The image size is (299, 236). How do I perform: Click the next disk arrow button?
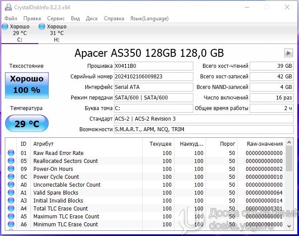coord(288,53)
